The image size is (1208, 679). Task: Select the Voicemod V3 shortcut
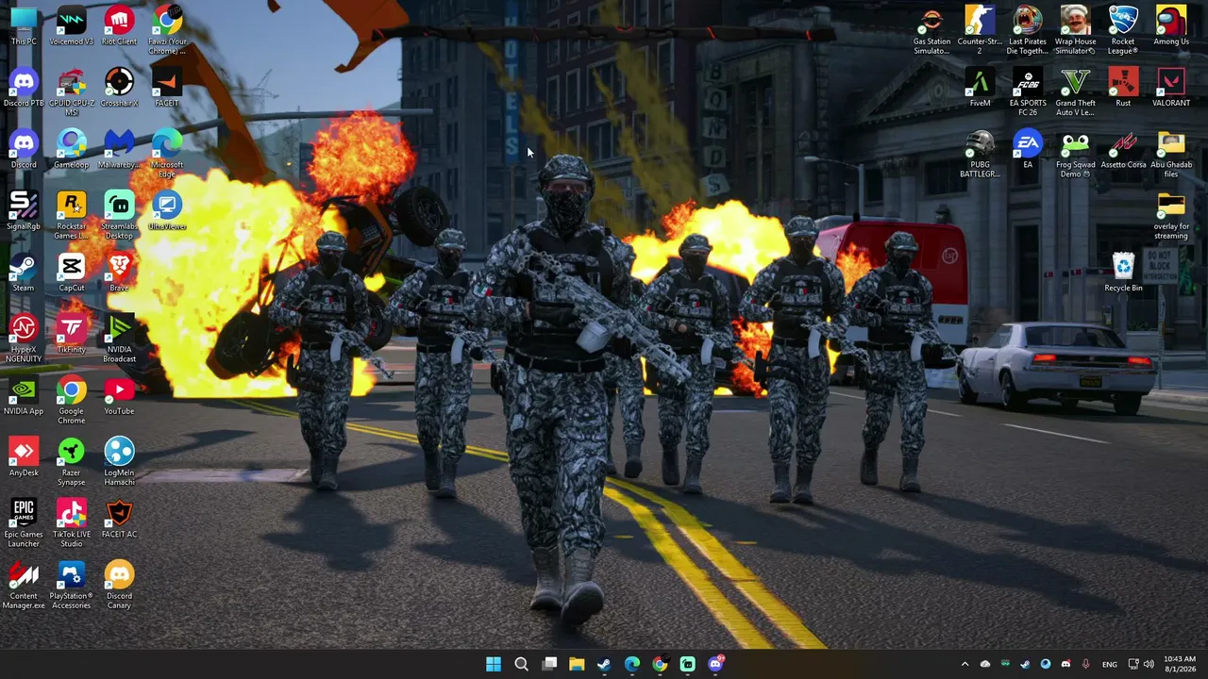coord(71,25)
